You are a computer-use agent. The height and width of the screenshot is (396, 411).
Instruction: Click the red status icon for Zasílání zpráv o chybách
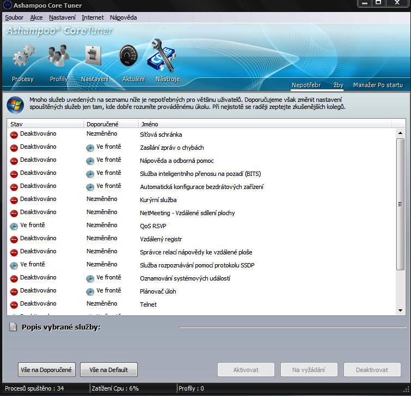(14, 148)
